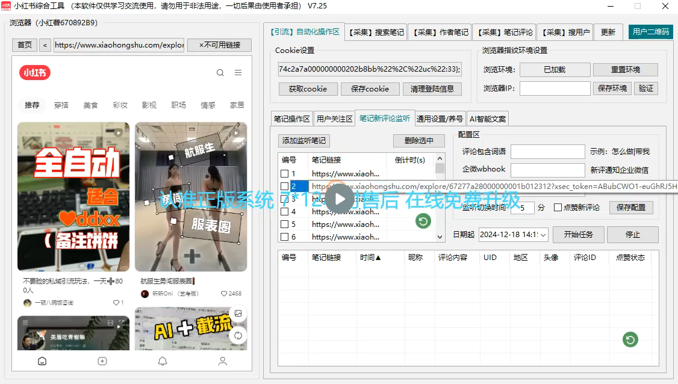Click 保存配置 button
Screen dimensions: 678x384
[631, 208]
